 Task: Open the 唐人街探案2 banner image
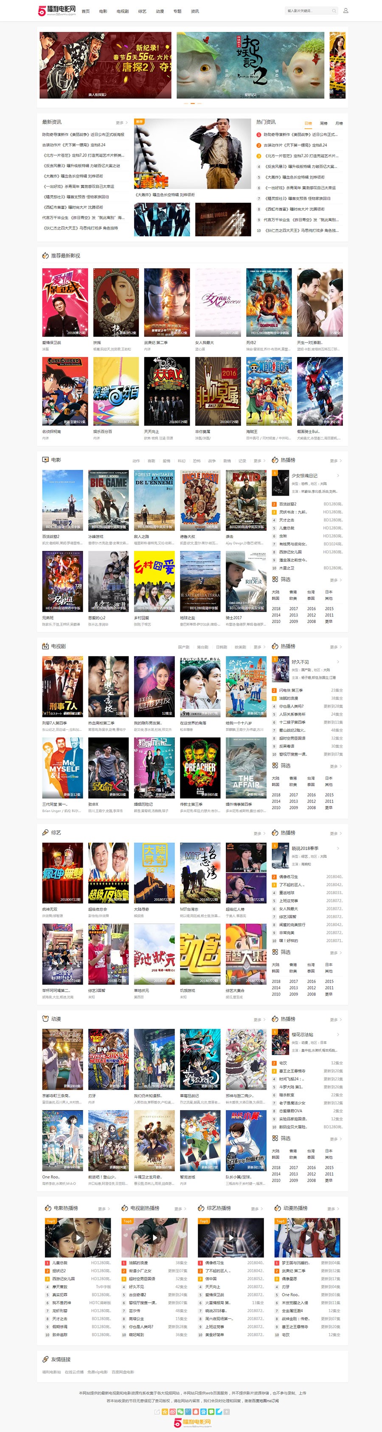click(106, 65)
